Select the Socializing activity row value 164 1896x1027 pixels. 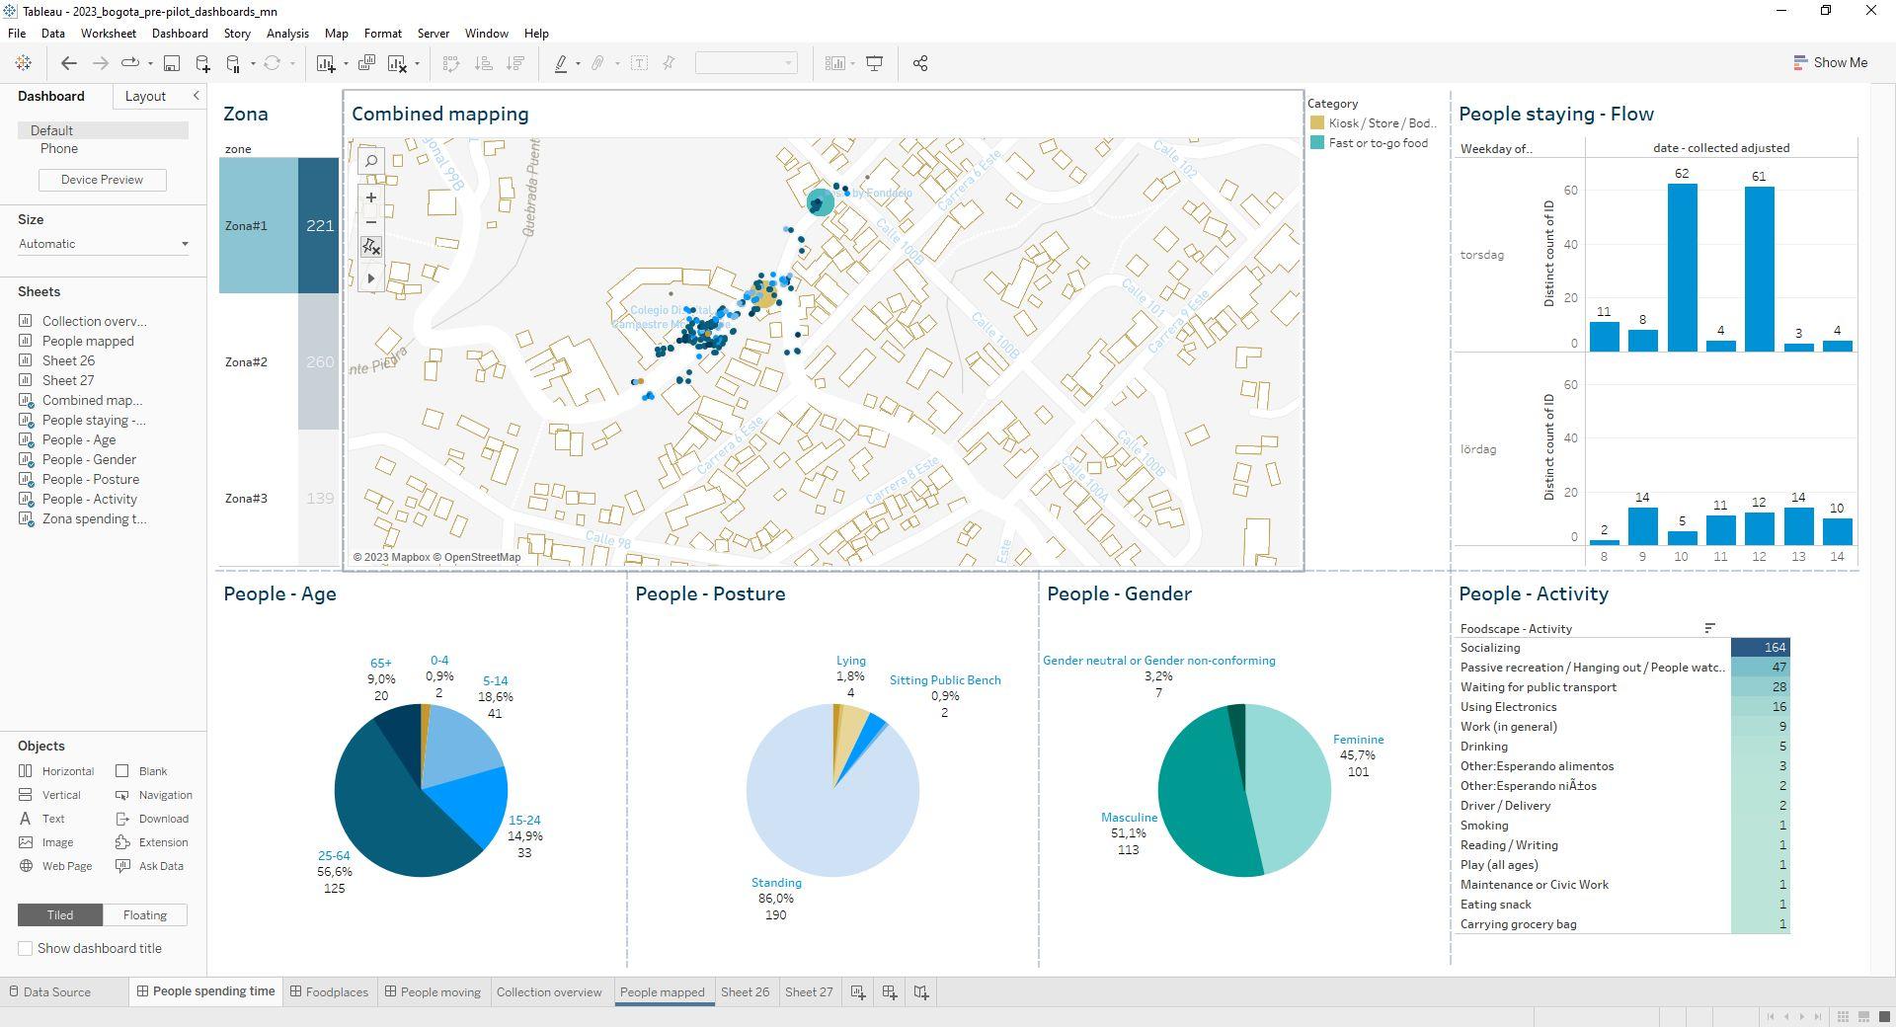(x=1761, y=648)
